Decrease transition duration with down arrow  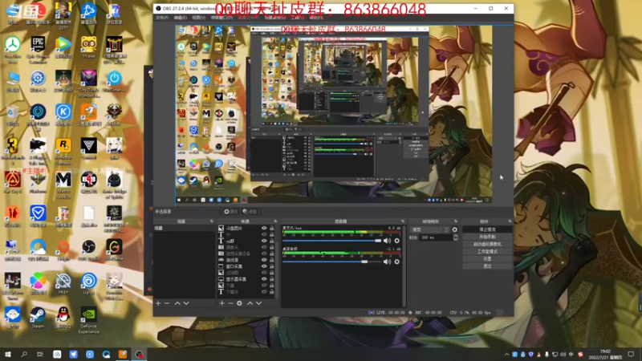455,239
